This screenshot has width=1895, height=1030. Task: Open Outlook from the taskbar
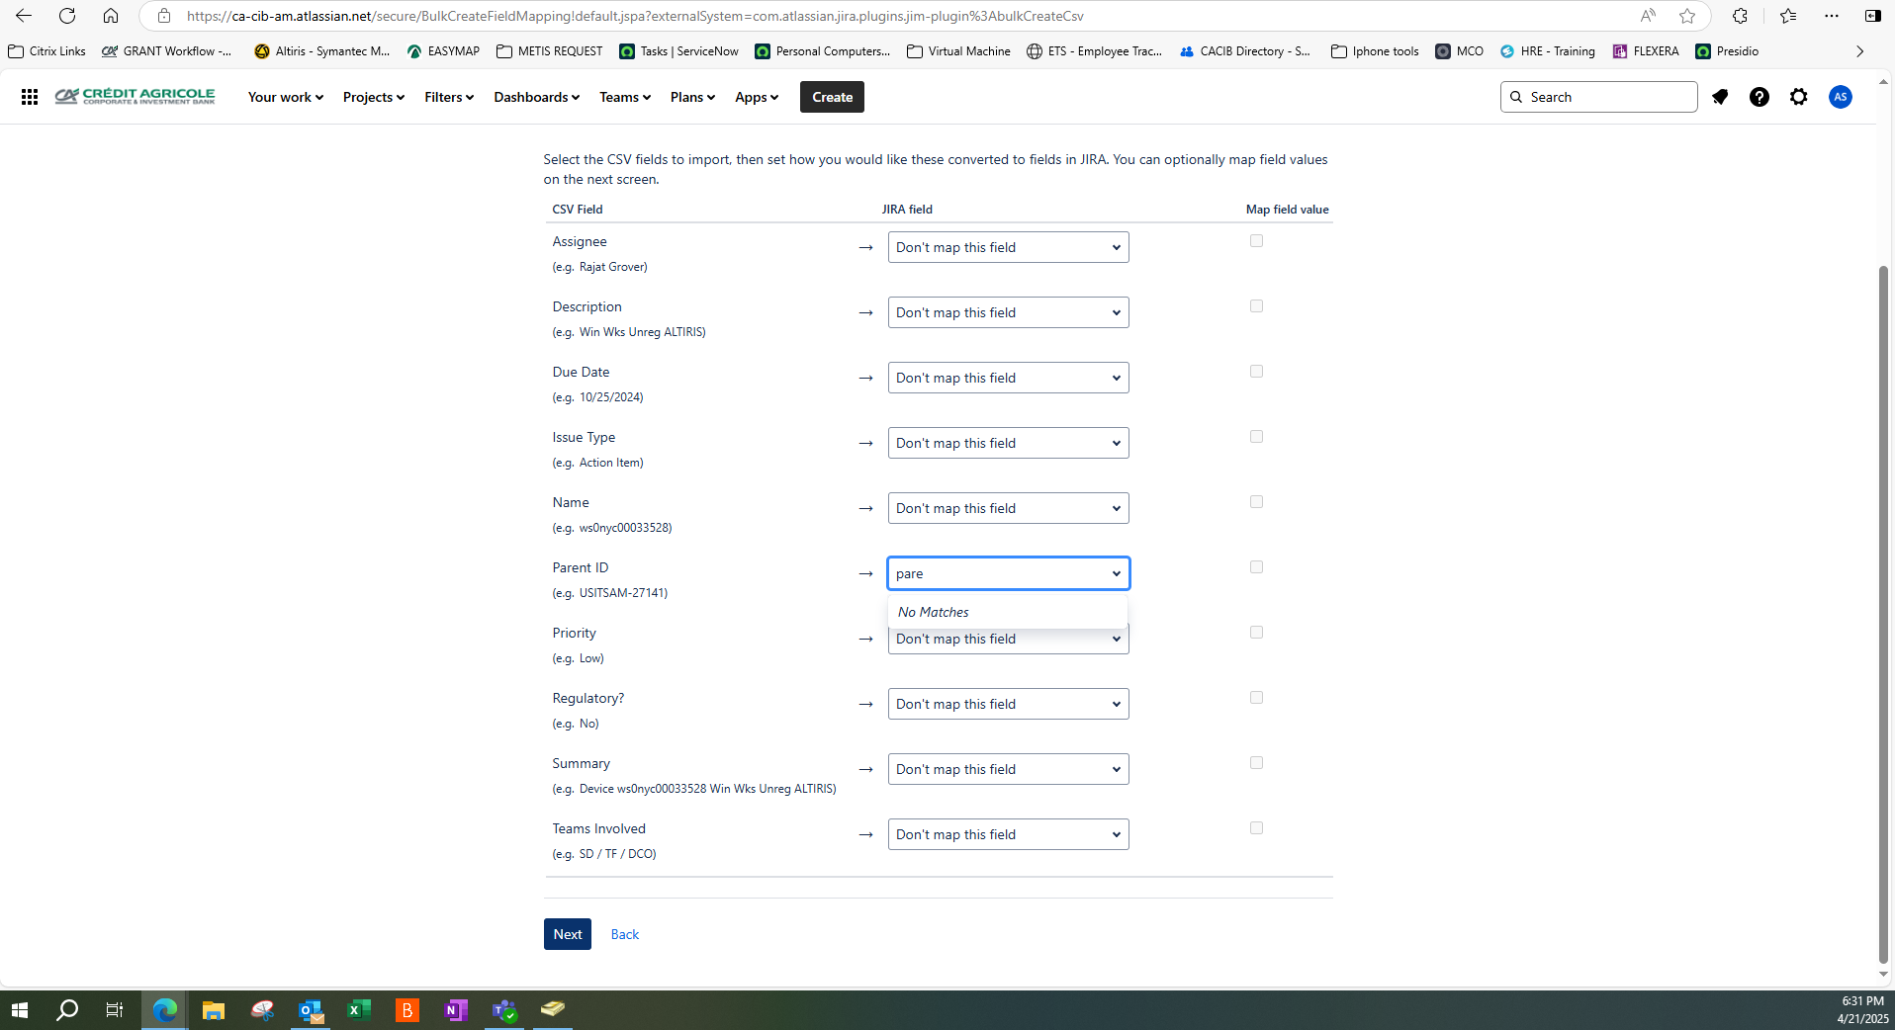pyautogui.click(x=311, y=1009)
